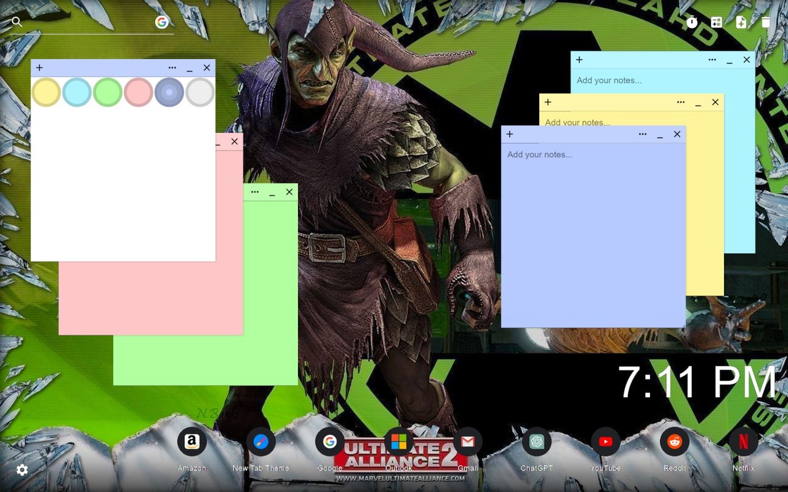Pick the light blue color swatch
Image resolution: width=788 pixels, height=492 pixels.
tap(77, 92)
